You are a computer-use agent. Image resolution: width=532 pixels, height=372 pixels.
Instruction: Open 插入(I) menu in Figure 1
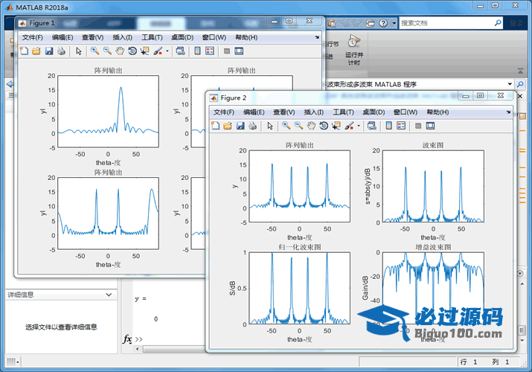point(123,37)
